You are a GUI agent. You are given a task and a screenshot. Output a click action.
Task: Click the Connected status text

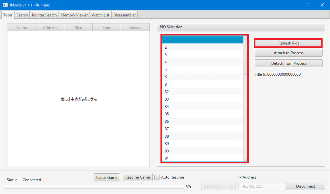click(x=32, y=180)
